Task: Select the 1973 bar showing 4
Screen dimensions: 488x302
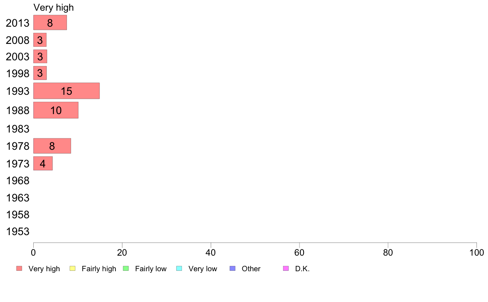Action: click(43, 163)
